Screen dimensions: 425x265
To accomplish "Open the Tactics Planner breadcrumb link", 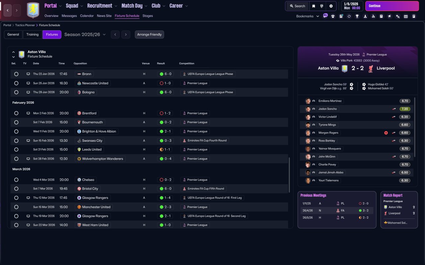I will [x=25, y=25].
